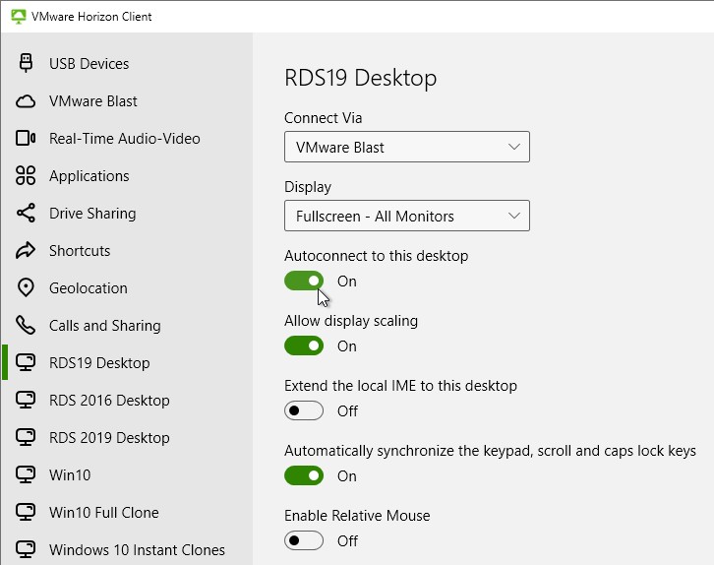Click the RDS19 Desktop monitor icon
Screen dimensions: 714x565
tap(26, 362)
